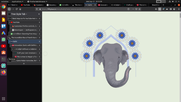Toggle sidebars button in toolbar
This screenshot has height=102, width=181.
160,9
